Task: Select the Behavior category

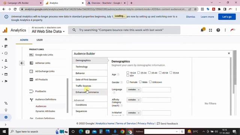Action: [90, 73]
